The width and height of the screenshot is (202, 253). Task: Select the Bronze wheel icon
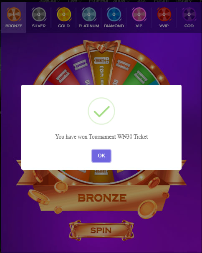(14, 14)
